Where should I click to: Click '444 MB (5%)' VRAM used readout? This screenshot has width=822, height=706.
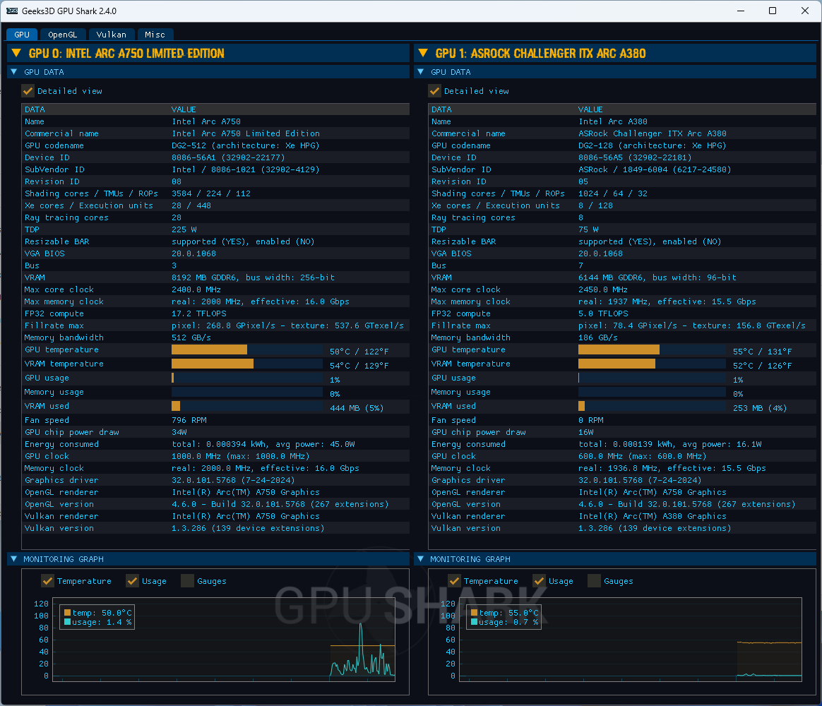tap(357, 408)
